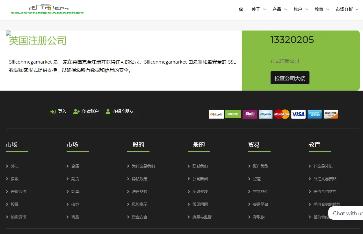Open the 点差 footer link
Viewport: 363px width, 234px height.
pyautogui.click(x=257, y=179)
